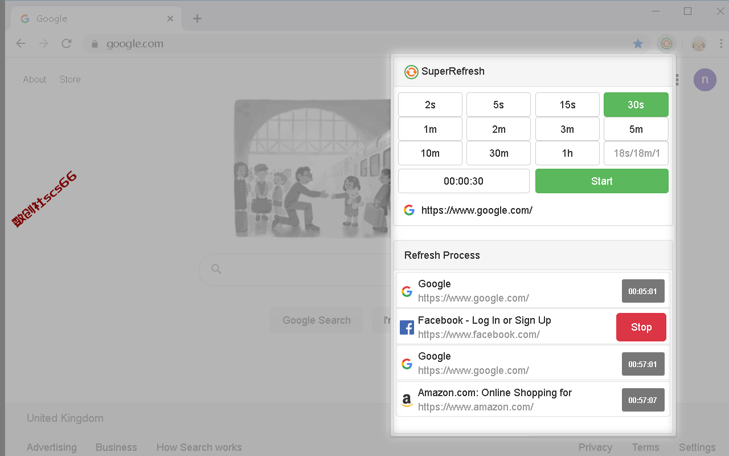Select the 3m refresh interval
The image size is (729, 456).
point(567,129)
